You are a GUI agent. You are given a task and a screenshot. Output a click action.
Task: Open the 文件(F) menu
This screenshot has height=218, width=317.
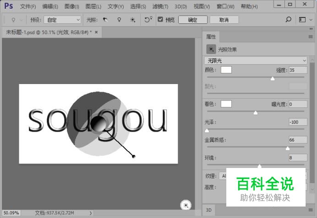pos(28,6)
